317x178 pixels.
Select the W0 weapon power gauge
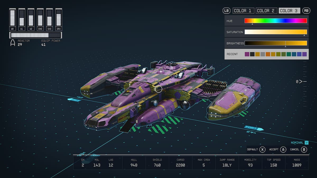click(x=12, y=18)
